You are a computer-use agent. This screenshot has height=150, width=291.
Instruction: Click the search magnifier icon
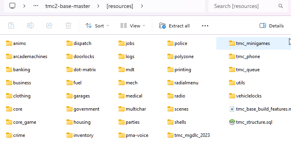pos(281,6)
